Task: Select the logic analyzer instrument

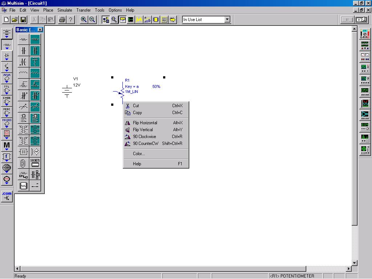Action: 365,103
